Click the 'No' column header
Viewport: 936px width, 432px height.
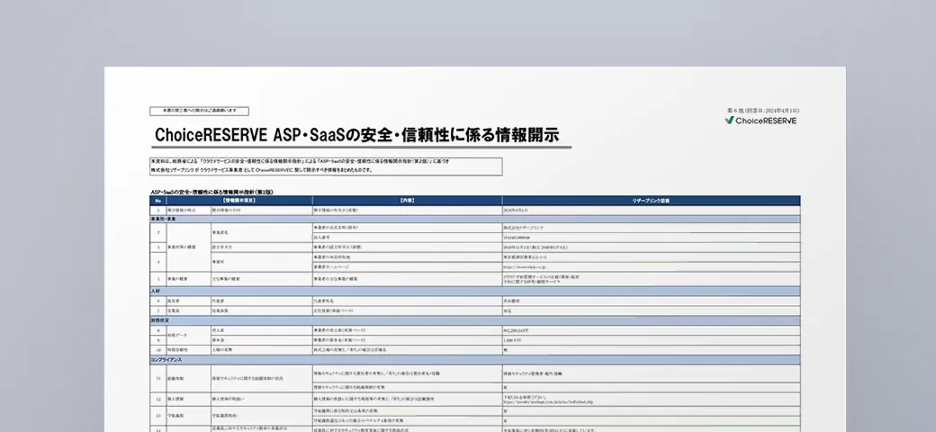[x=158, y=201]
